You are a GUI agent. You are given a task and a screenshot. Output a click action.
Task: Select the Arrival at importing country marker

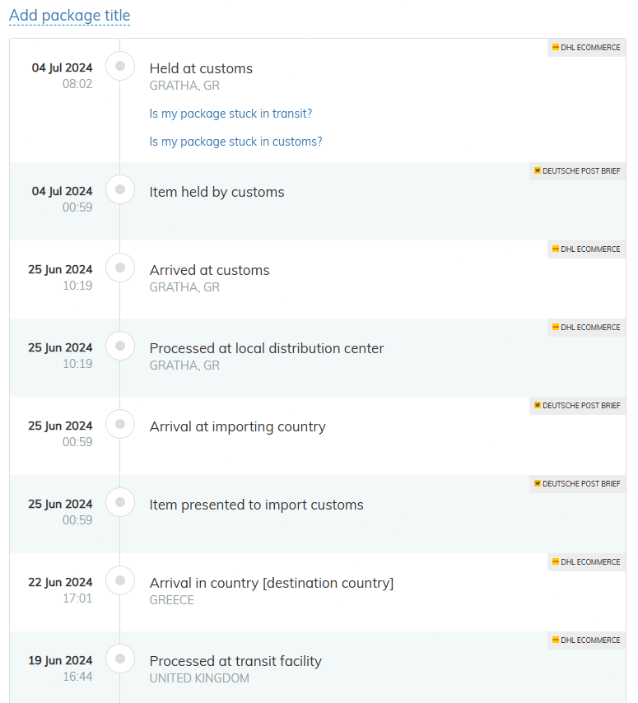tap(120, 424)
